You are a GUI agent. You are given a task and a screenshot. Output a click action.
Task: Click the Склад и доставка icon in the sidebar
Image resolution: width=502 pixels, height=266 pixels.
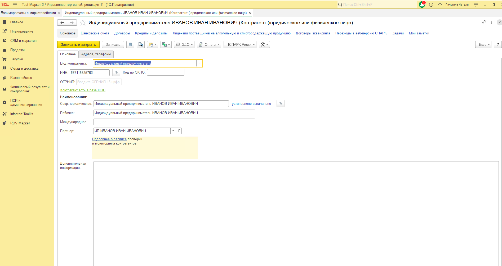coord(5,68)
